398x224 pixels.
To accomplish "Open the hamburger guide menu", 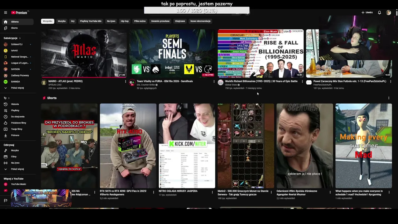I will (x=5, y=12).
